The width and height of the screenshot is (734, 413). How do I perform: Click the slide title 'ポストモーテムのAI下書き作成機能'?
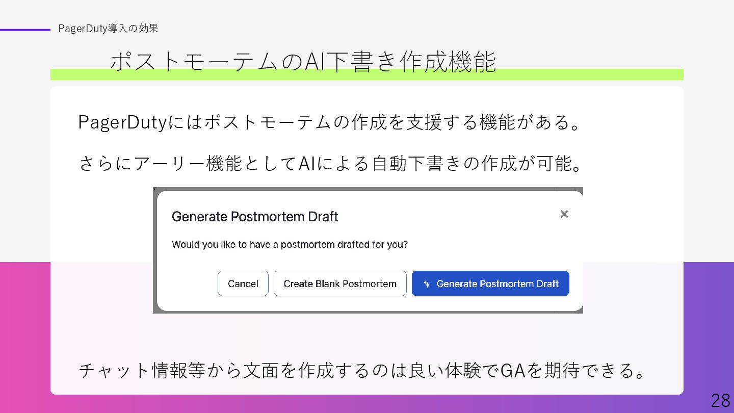303,62
